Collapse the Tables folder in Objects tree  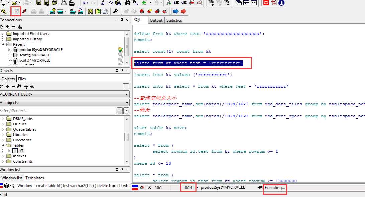(3, 145)
